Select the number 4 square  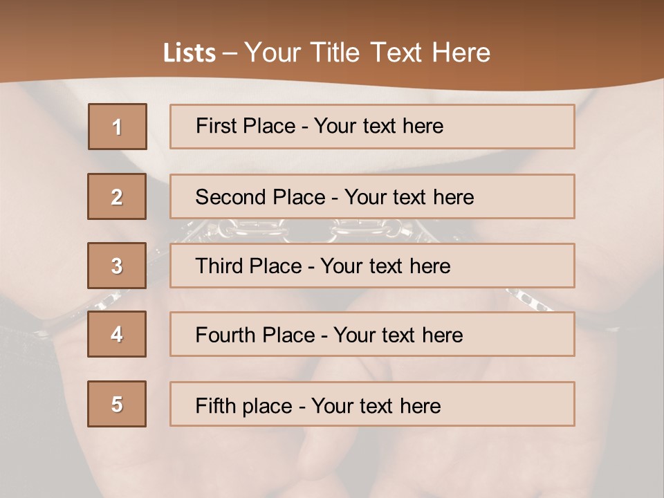[117, 334]
